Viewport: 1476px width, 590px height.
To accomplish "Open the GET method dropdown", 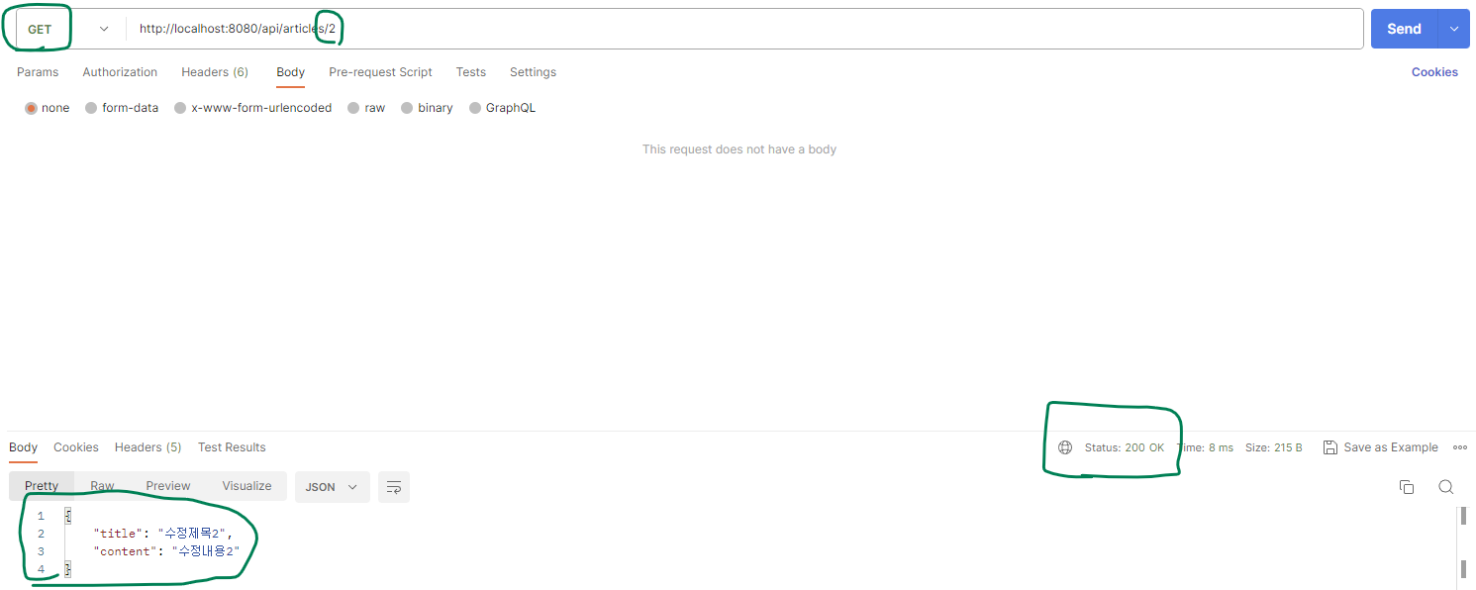I will coord(69,29).
